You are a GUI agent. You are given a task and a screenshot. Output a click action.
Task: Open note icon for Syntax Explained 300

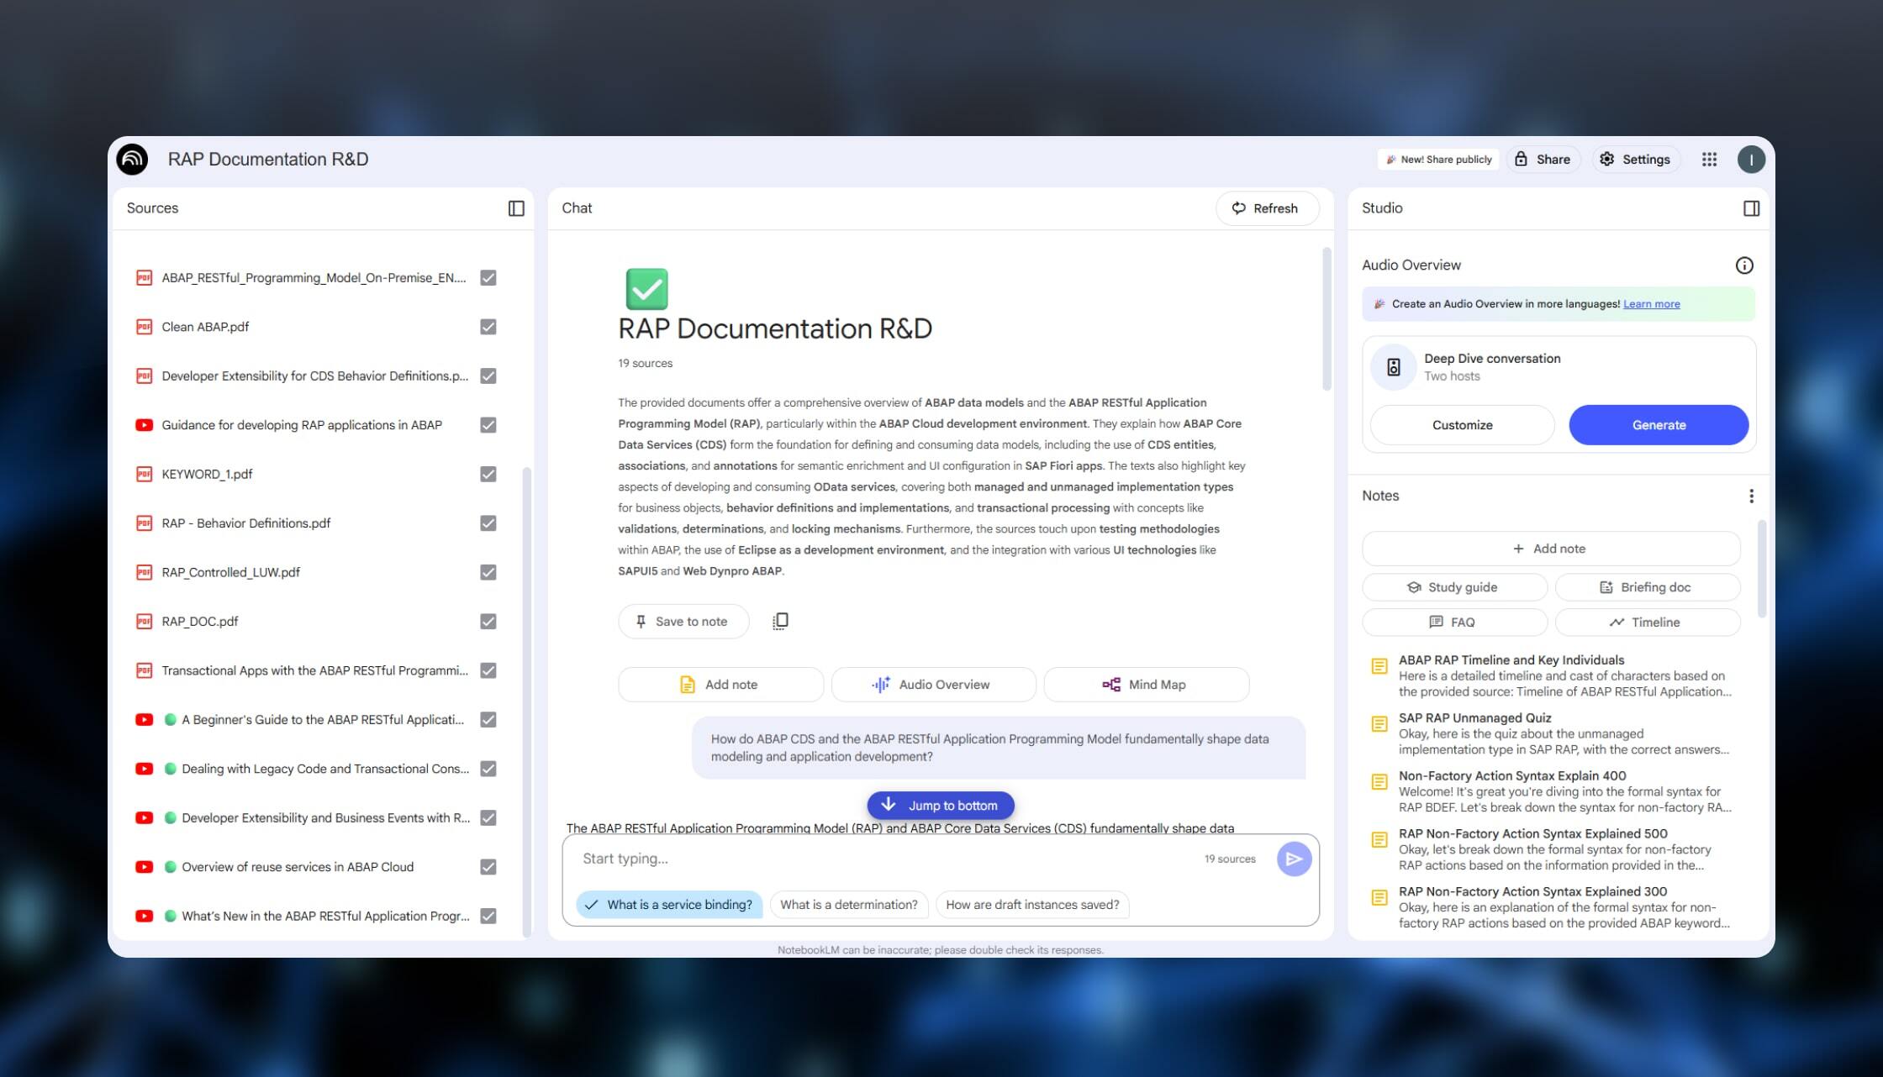tap(1379, 898)
